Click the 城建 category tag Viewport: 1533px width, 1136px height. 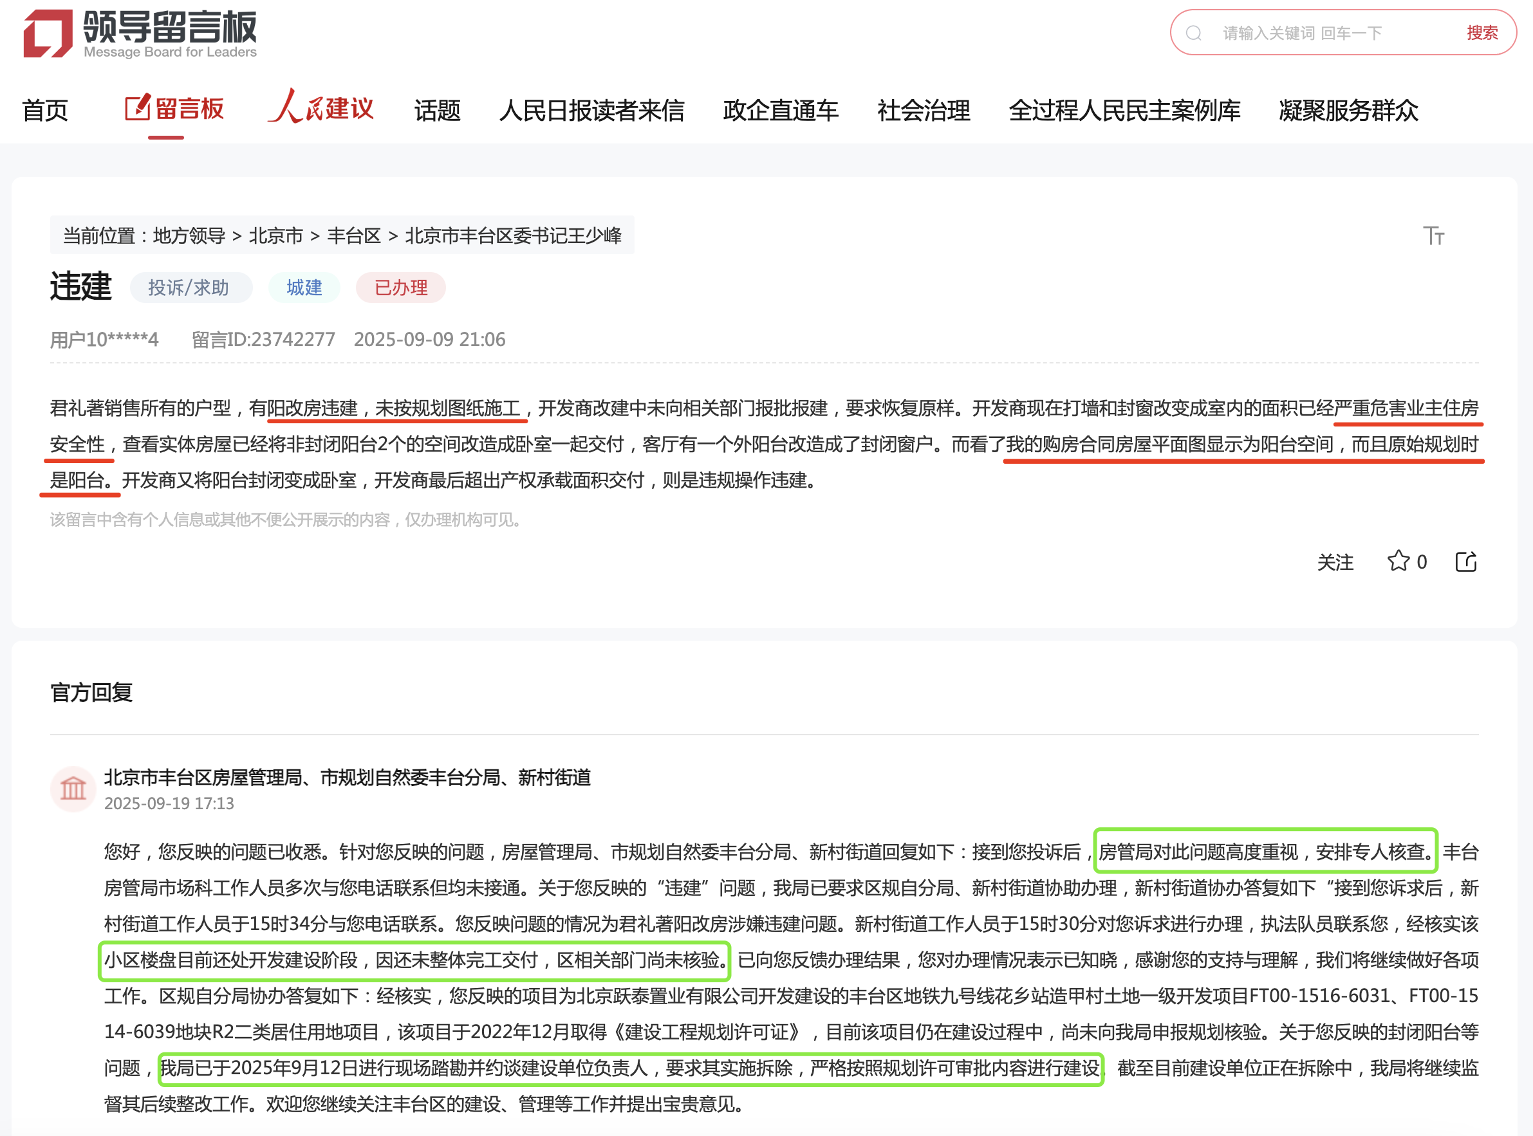[304, 288]
